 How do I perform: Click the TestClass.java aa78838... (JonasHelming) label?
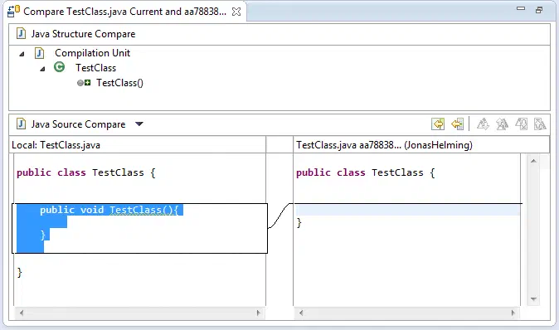384,145
